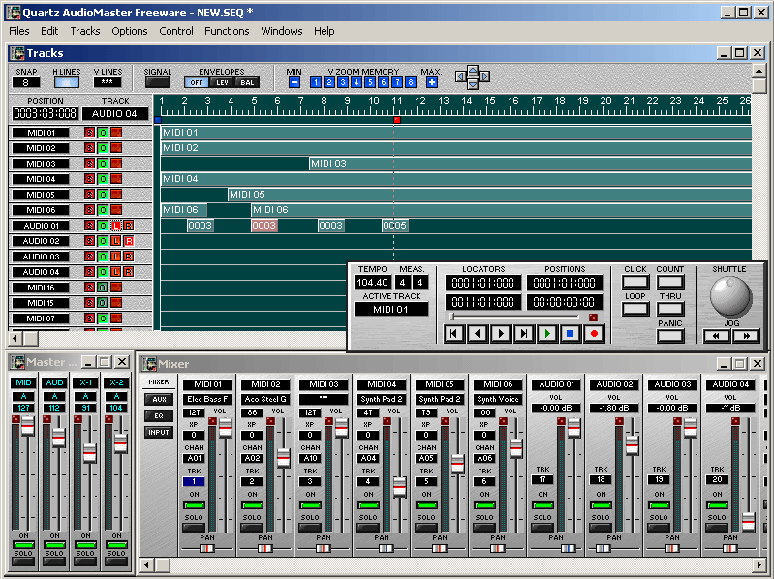Turn on the LOOP toggle
Screen dimensions: 774x579
point(635,309)
